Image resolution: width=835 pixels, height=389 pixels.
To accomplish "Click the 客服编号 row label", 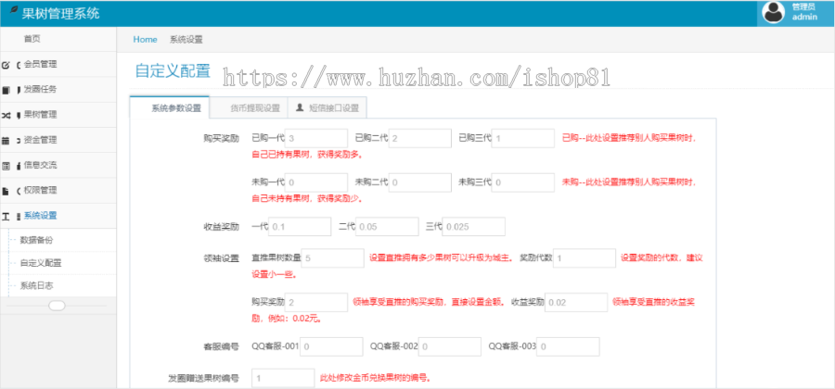I will 221,346.
